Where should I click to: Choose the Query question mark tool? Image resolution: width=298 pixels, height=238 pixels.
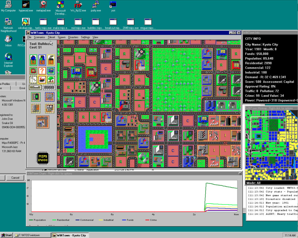pos(42,71)
